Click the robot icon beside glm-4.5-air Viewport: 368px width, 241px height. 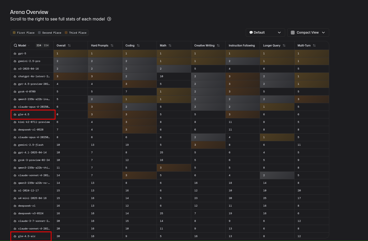(x=15, y=236)
